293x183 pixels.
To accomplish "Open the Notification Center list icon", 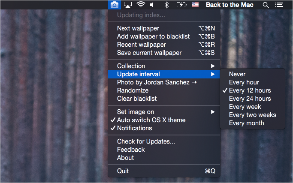I will pyautogui.click(x=279, y=5).
